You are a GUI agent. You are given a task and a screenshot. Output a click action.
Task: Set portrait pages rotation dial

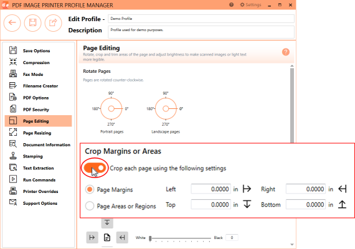111,109
